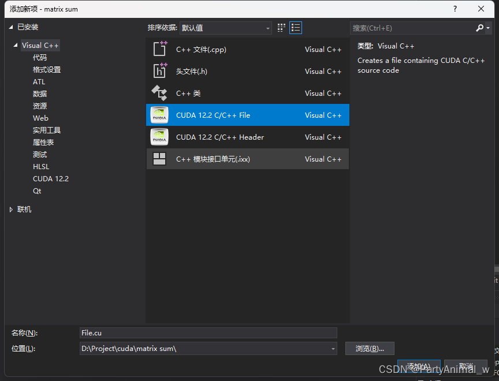Select the 资源 category
Screen dimensions: 499x381
40,106
